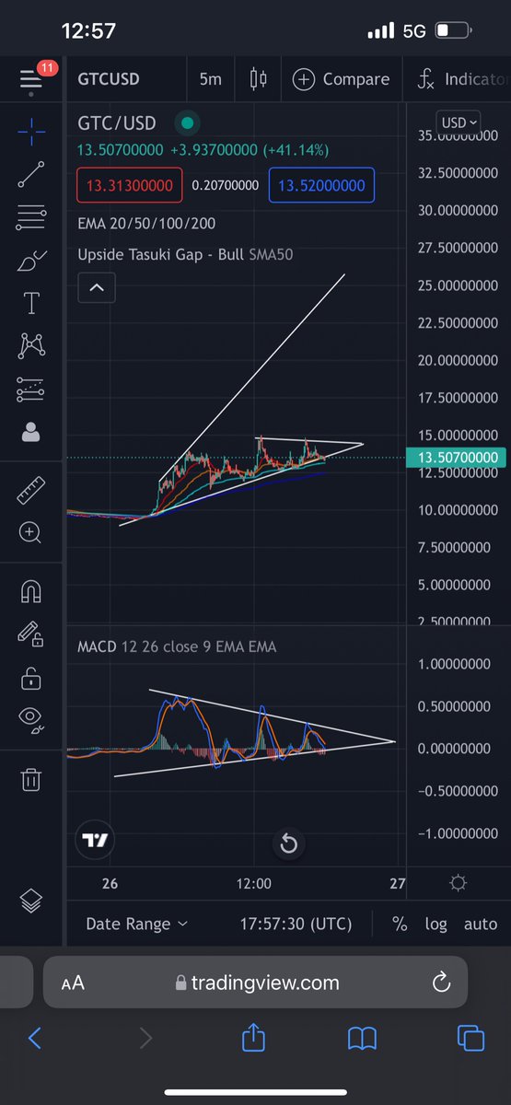Open Safari tabs overview
Screen dimensions: 511x1105
(470, 1039)
